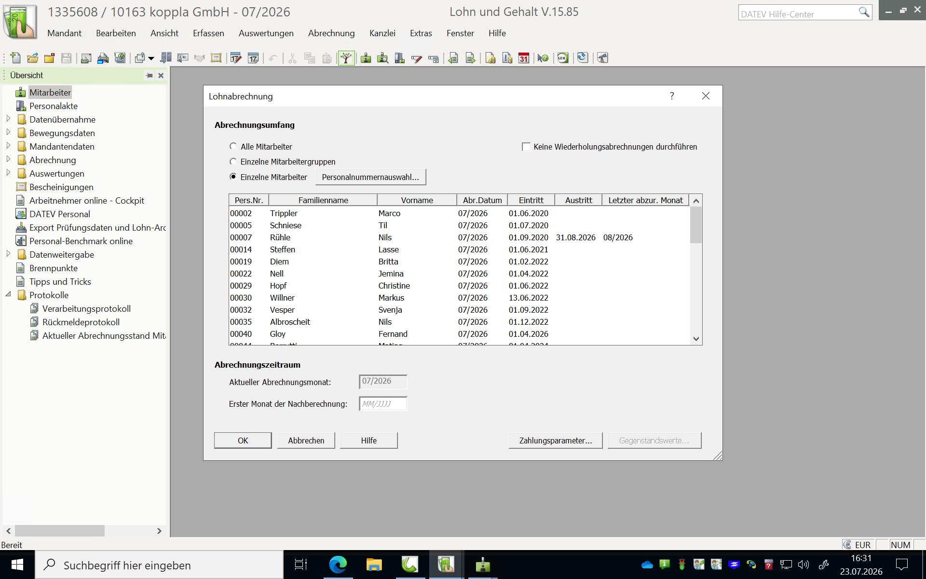
Task: Open the Bearbeiten menu
Action: tap(116, 33)
